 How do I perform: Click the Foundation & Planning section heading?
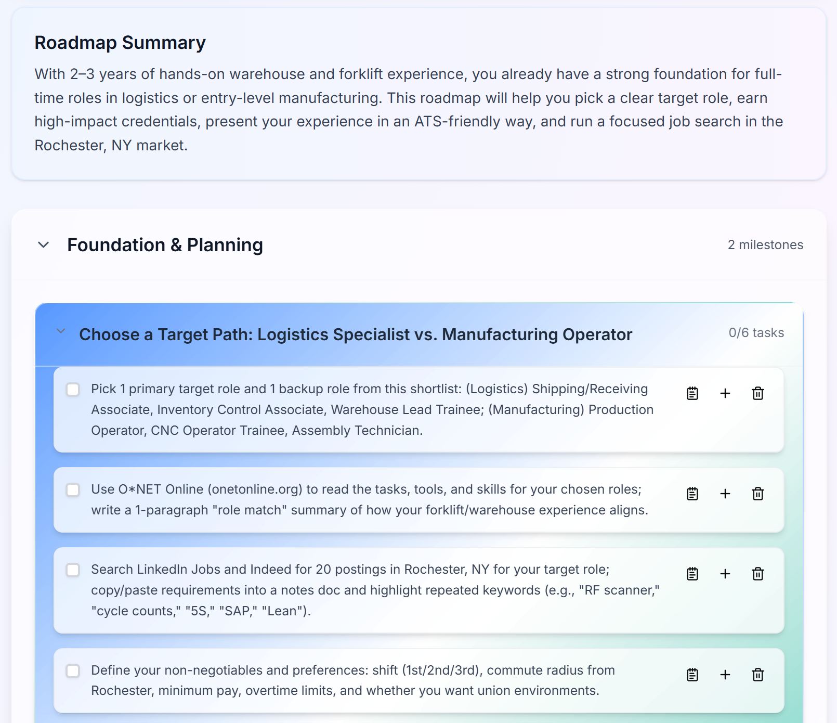click(165, 245)
